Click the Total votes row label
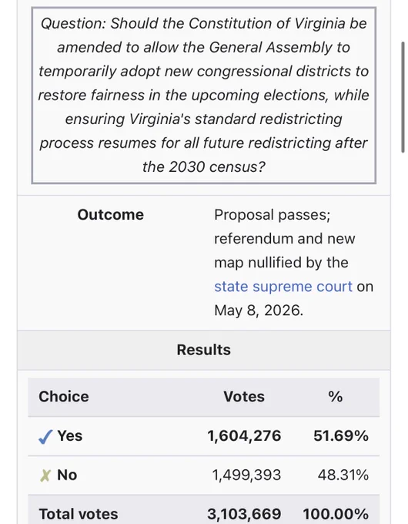The height and width of the screenshot is (524, 408). point(79,514)
